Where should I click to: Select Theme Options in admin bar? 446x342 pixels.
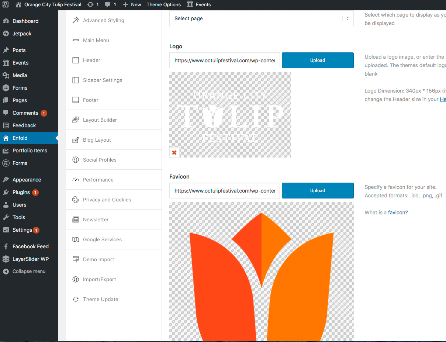click(163, 5)
